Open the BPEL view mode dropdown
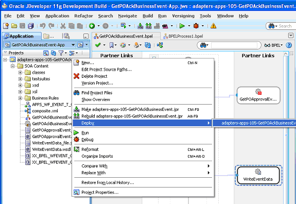The image size is (296, 204). pyautogui.click(x=273, y=45)
